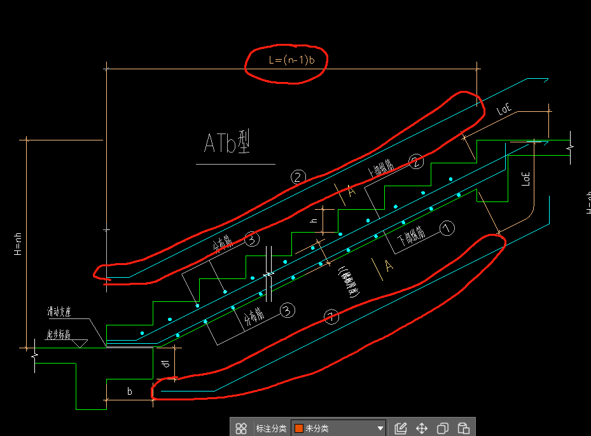Viewport: 591px width, 436px height.
Task: Click the 标注分类 label
Action: pos(271,428)
